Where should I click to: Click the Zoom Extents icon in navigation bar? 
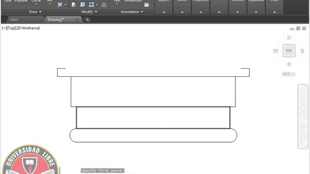tap(303, 115)
